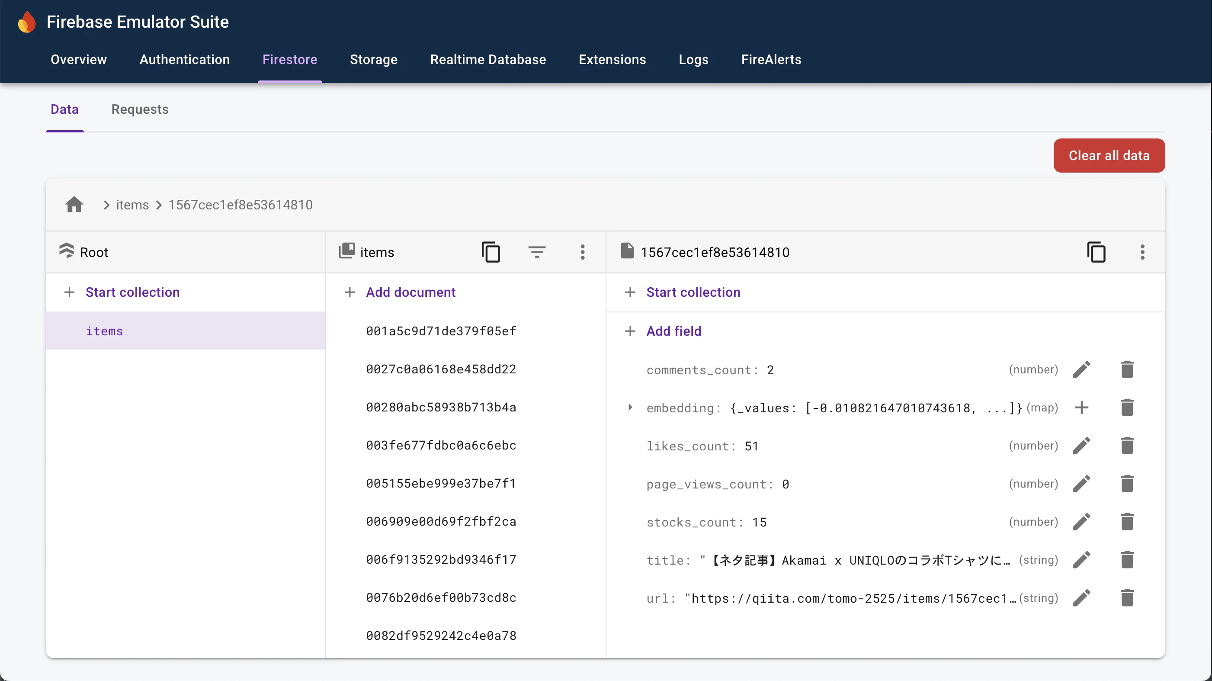
Task: Click the Clear all data button
Action: click(1109, 155)
